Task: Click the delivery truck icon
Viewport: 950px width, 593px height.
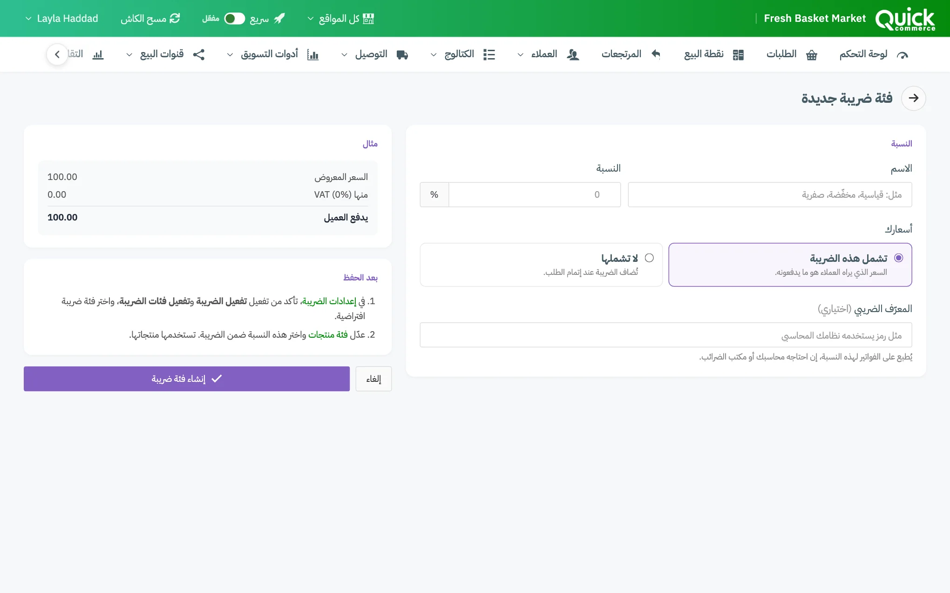Action: click(x=402, y=55)
